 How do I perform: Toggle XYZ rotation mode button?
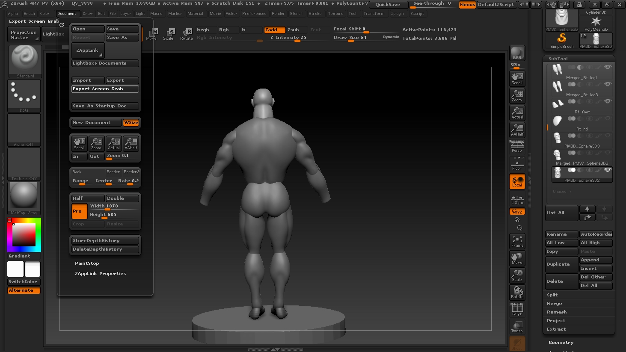click(x=517, y=212)
